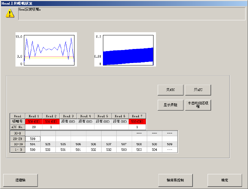This screenshot has width=248, height=189.
Task: Click the filled blue area chart
Action: (x=125, y=49)
